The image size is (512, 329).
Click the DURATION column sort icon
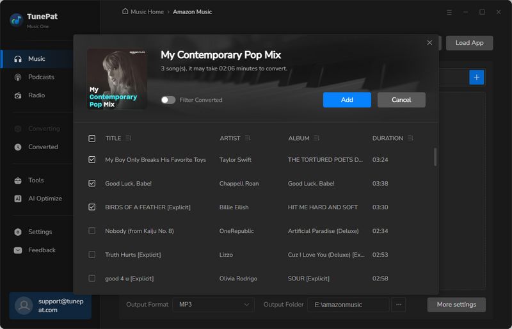pos(410,138)
